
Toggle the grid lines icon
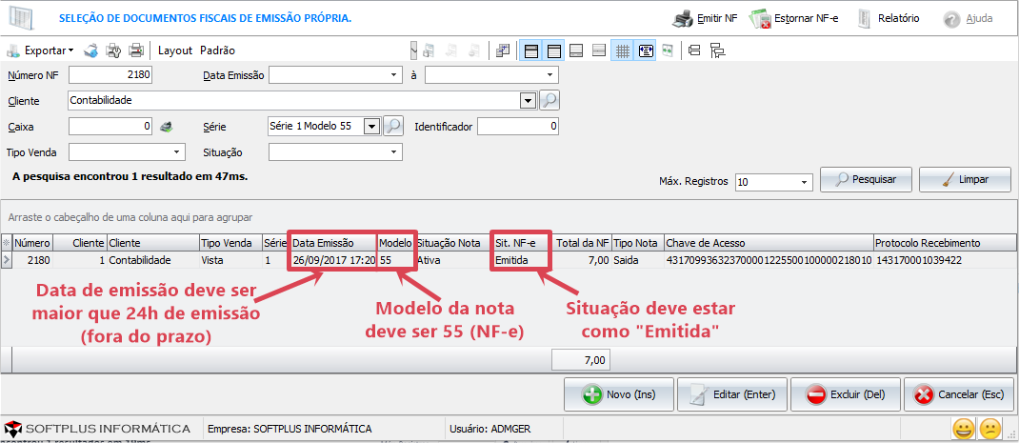coord(623,50)
